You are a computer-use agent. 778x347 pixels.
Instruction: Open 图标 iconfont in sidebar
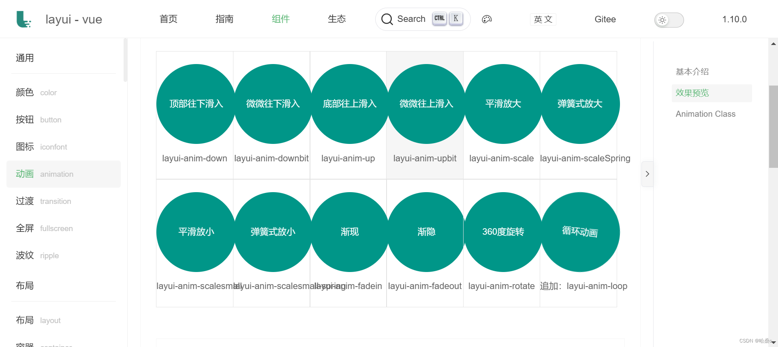coord(64,147)
